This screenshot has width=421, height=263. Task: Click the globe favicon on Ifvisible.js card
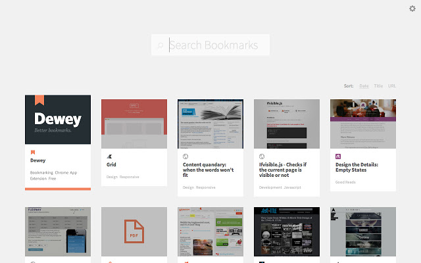(x=262, y=157)
